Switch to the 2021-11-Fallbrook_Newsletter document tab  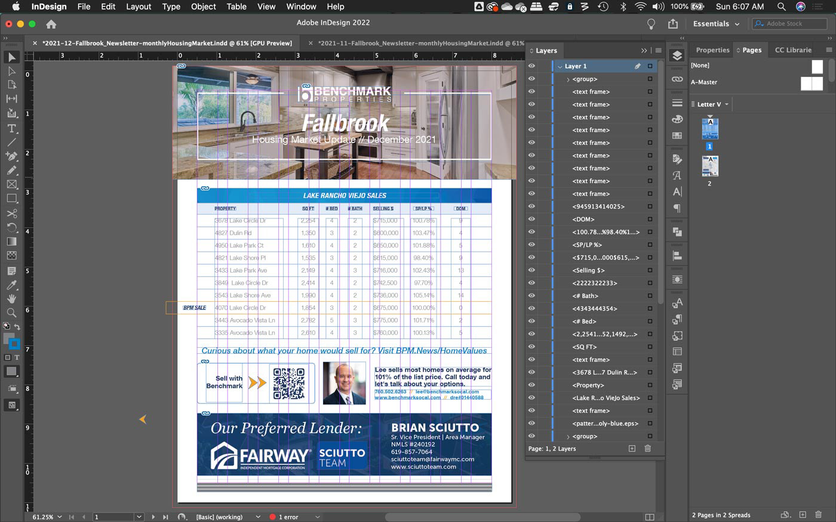(x=420, y=43)
